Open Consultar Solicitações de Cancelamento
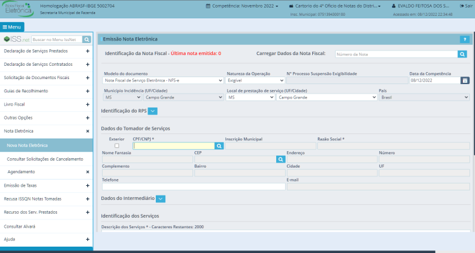 [x=45, y=159]
